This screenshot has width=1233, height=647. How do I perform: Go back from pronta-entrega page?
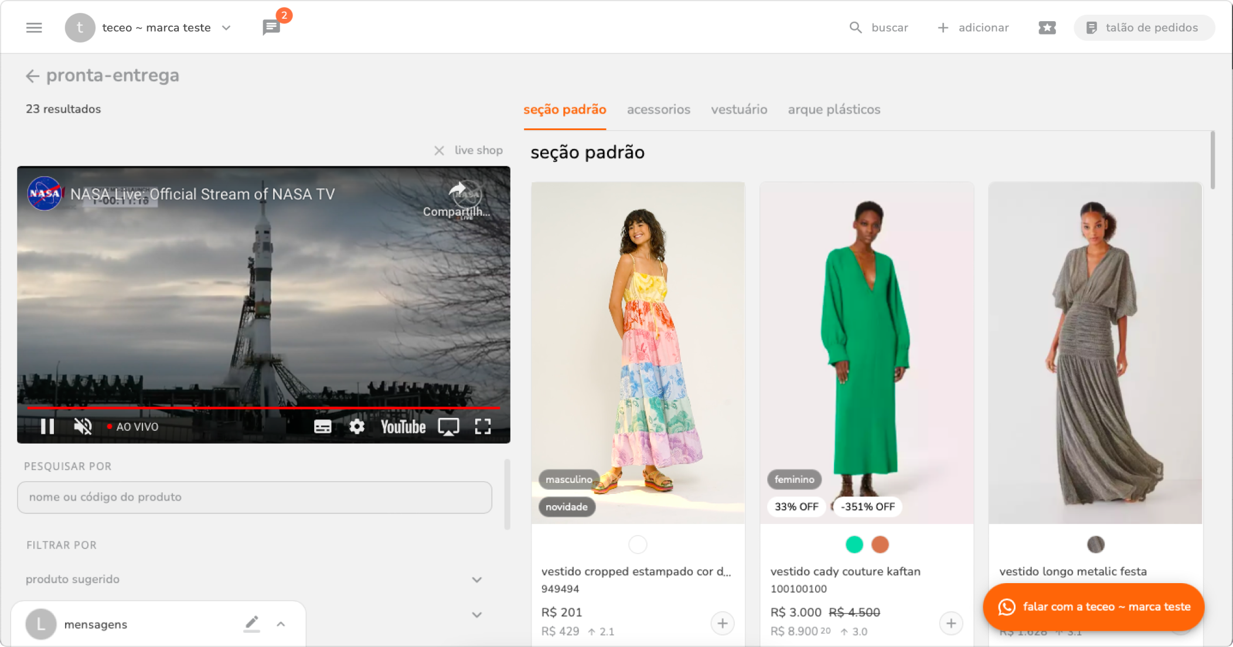(x=32, y=76)
